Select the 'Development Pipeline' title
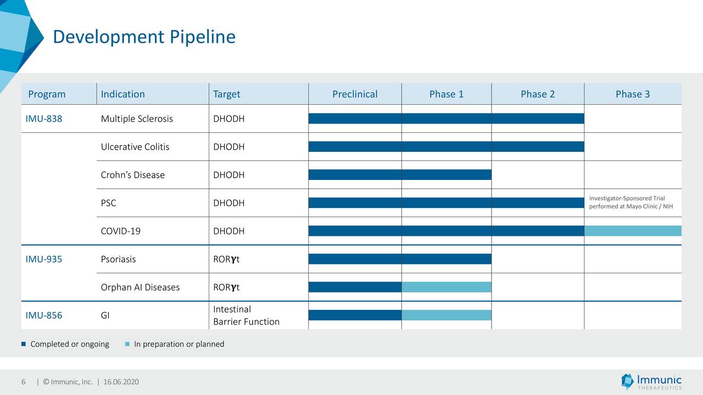703x395 pixels. [144, 37]
